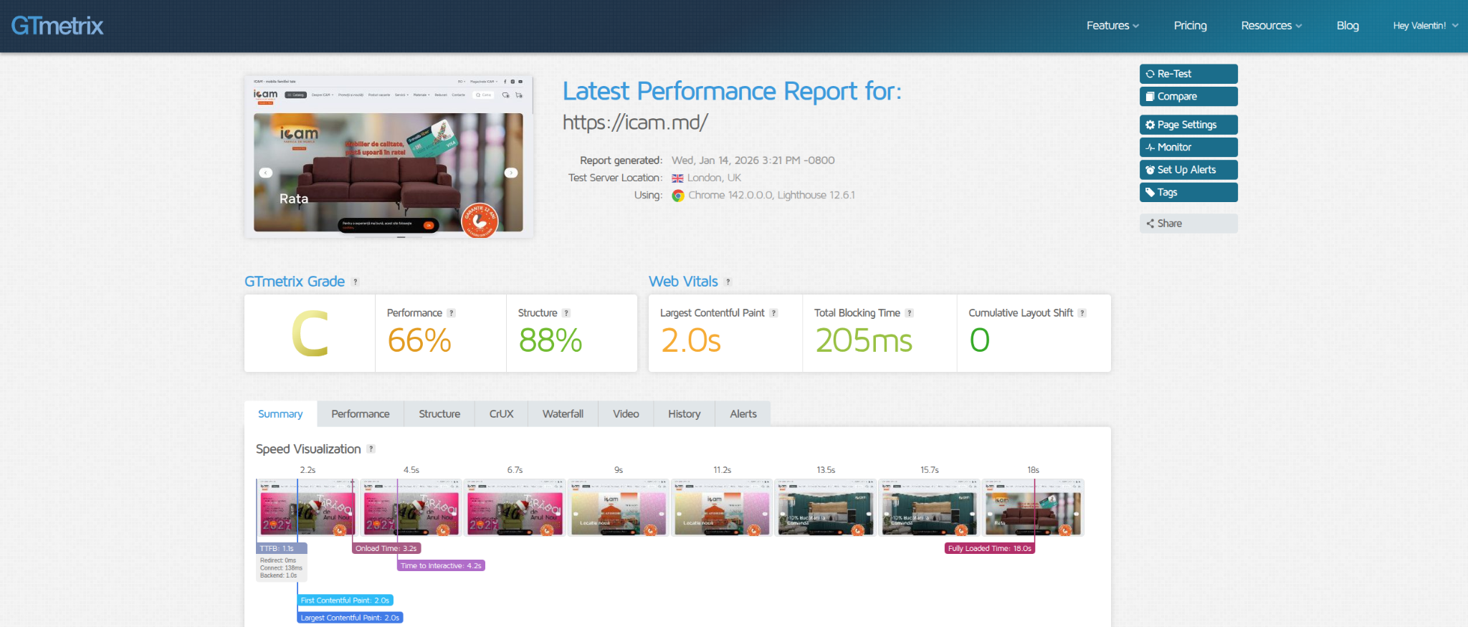Open the Hey Valentin! account menu

1425,26
